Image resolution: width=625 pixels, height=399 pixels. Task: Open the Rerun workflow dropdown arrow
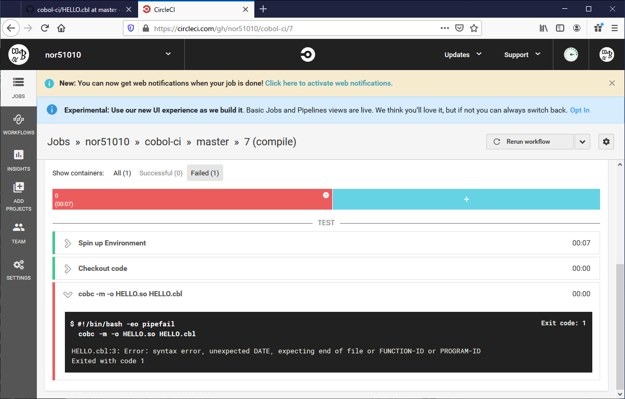[582, 142]
